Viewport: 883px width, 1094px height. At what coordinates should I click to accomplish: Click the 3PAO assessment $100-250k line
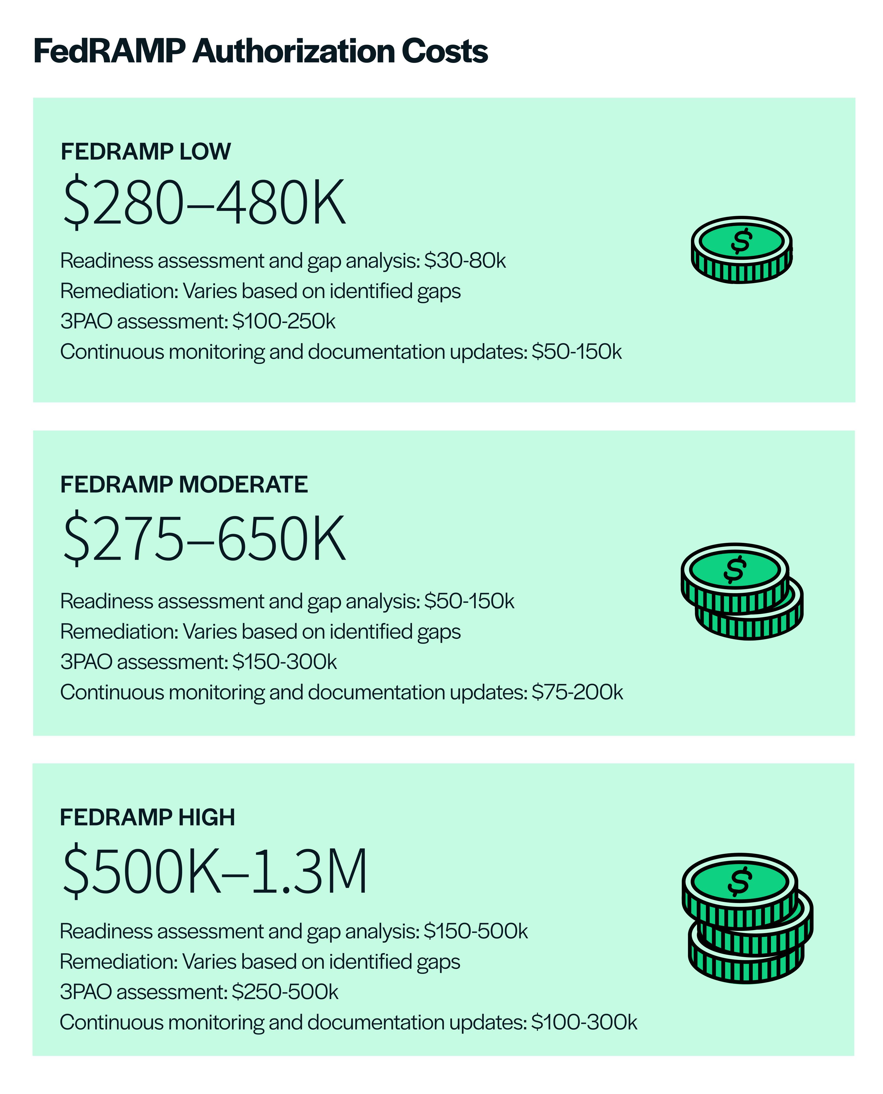(x=198, y=322)
